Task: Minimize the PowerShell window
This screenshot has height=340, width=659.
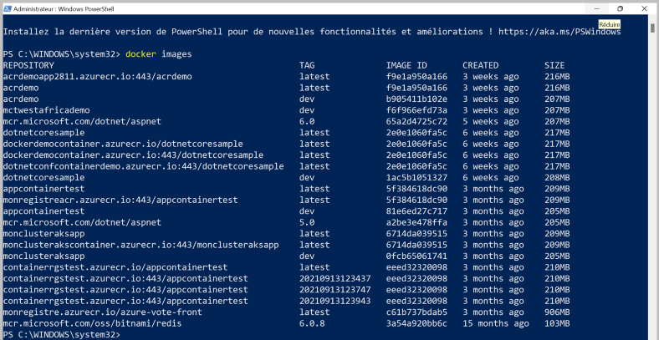Action: click(x=596, y=8)
